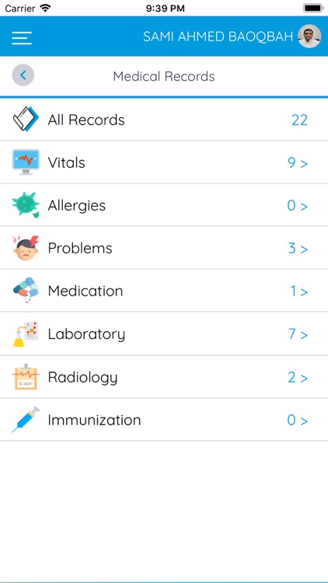Expand Laboratory using the 7 chevron
Viewport: 328px width, 583px height.
[298, 334]
